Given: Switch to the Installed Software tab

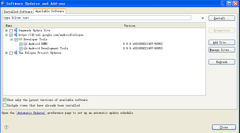Looking at the screenshot, I should pyautogui.click(x=18, y=12).
